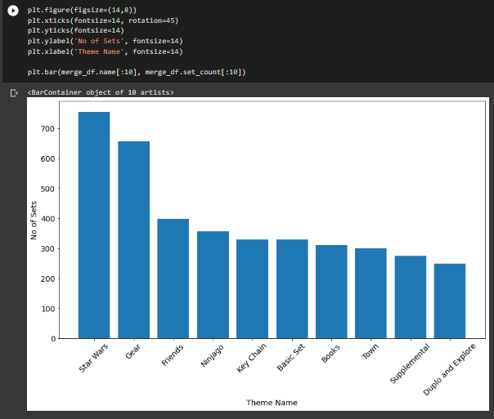
Task: Click the 500 y-axis tick label
Action: coord(47,189)
